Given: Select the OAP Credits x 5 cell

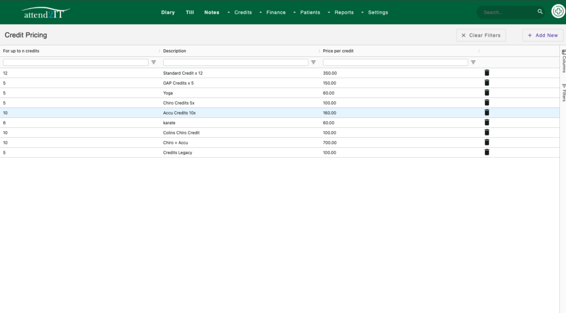Looking at the screenshot, I should 179,83.
